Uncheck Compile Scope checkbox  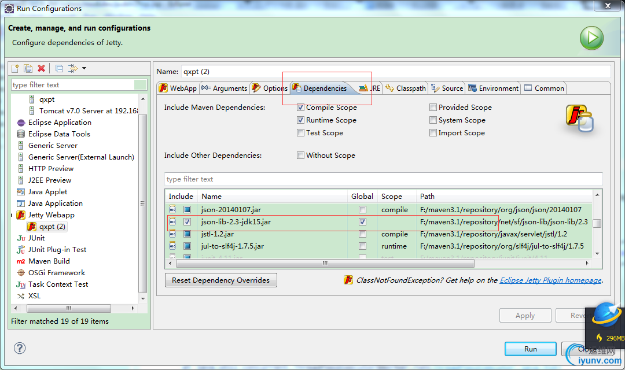(300, 108)
